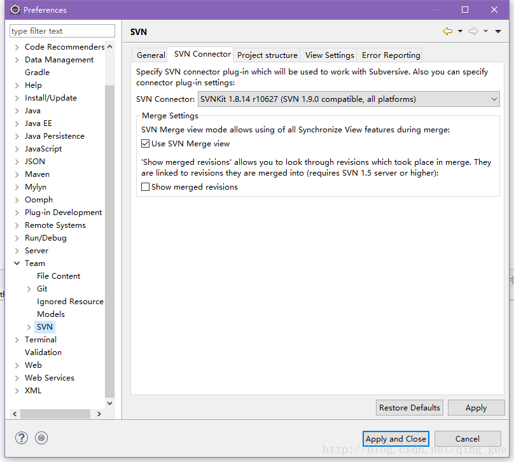This screenshot has width=514, height=462.
Task: Select Models under Team
Action: point(51,314)
